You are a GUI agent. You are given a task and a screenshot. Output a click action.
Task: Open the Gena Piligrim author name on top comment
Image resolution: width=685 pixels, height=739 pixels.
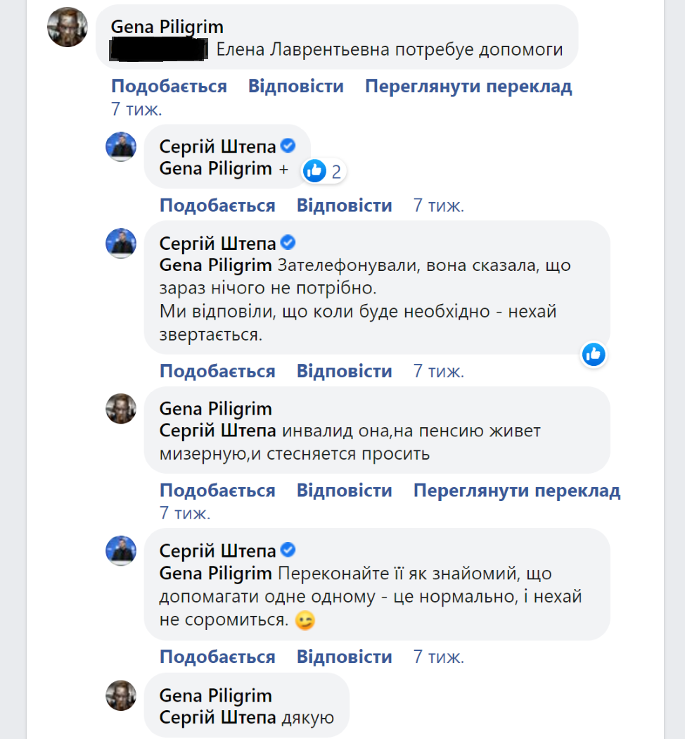tap(167, 27)
